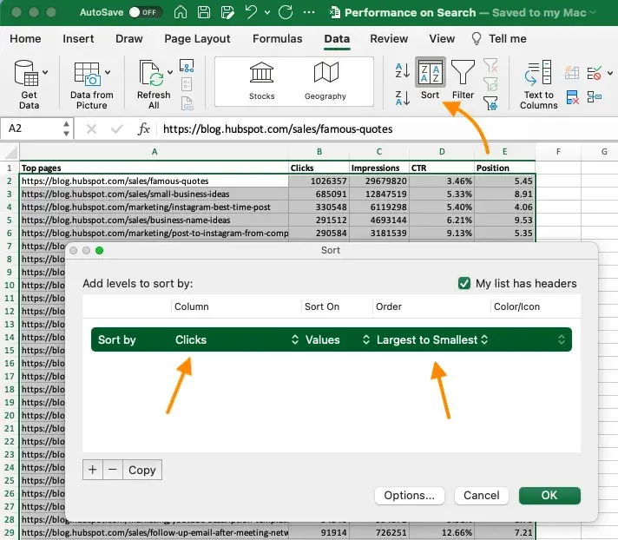Switch to the Formulas tab

coord(277,39)
